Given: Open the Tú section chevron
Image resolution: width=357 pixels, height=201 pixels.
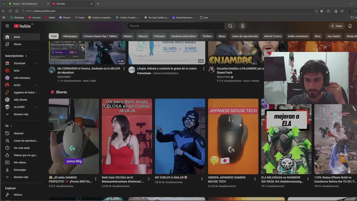Looking at the screenshot, I should (11, 126).
